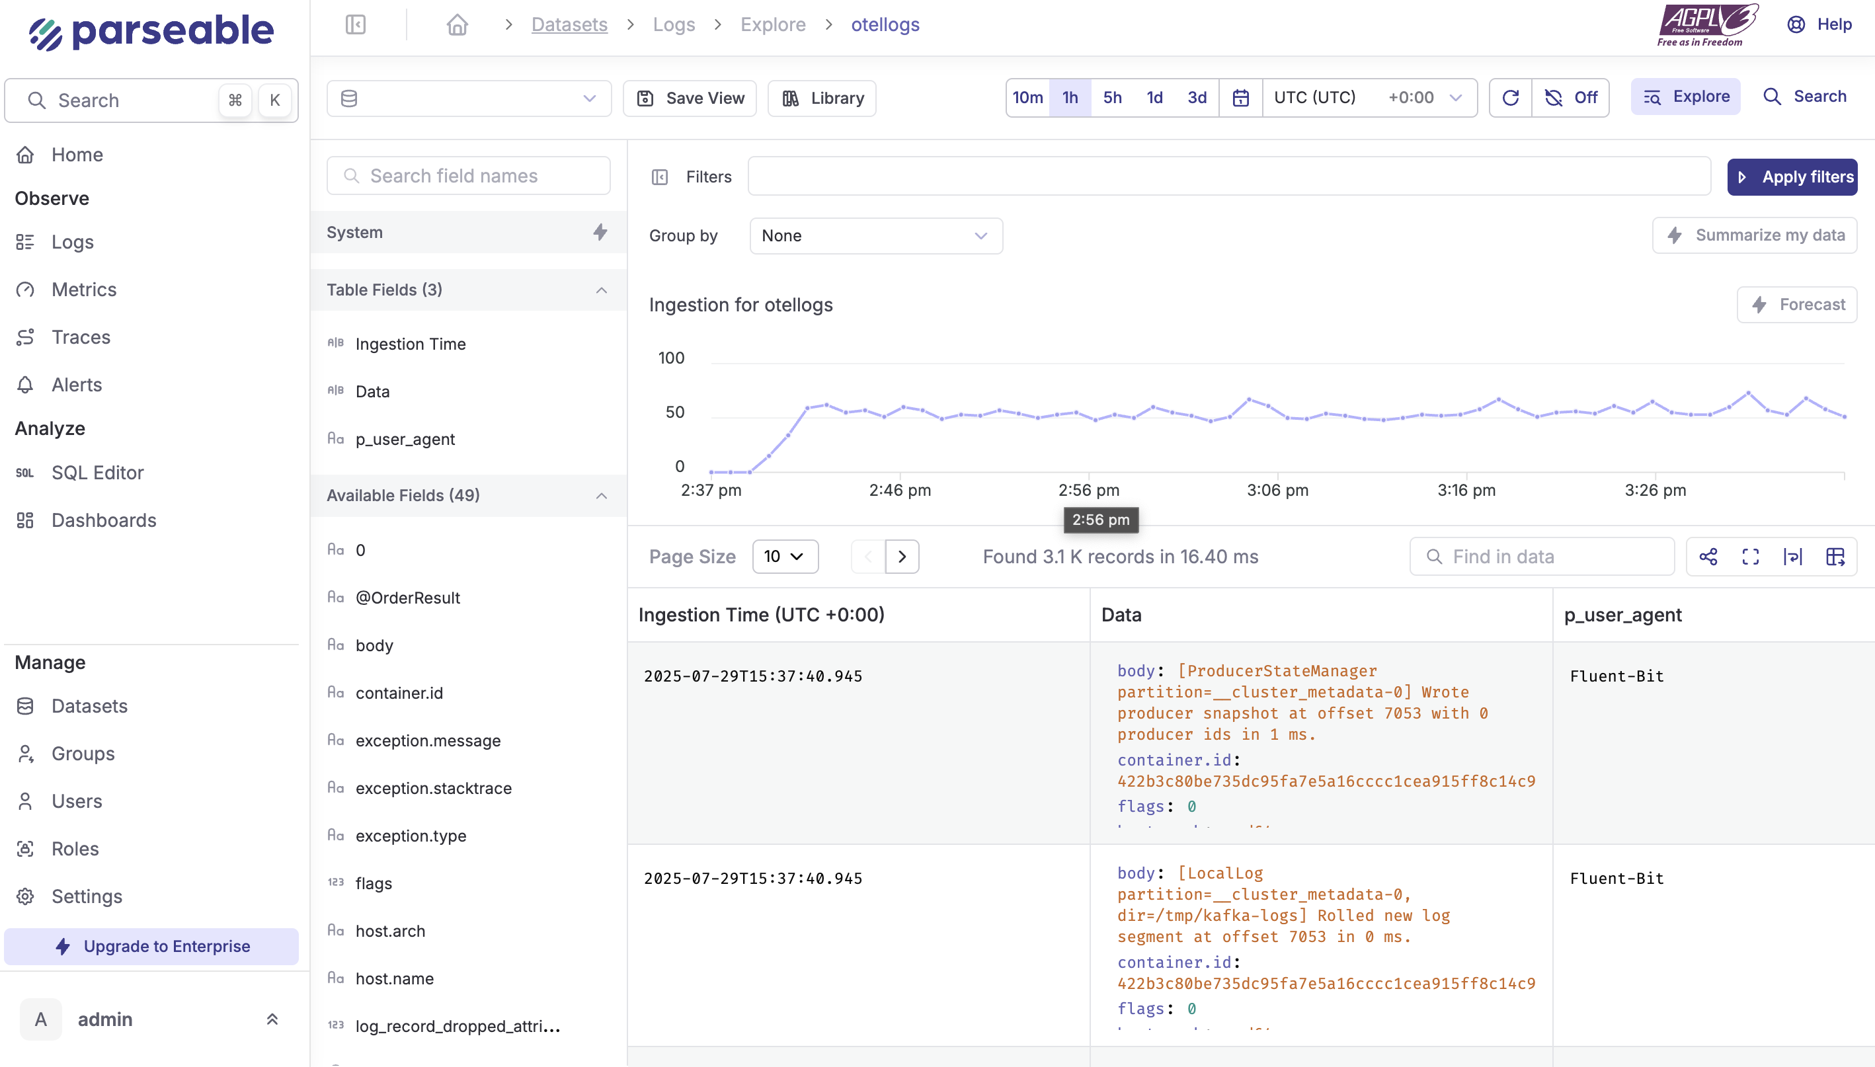Open the Library button
The image size is (1875, 1067).
821,99
